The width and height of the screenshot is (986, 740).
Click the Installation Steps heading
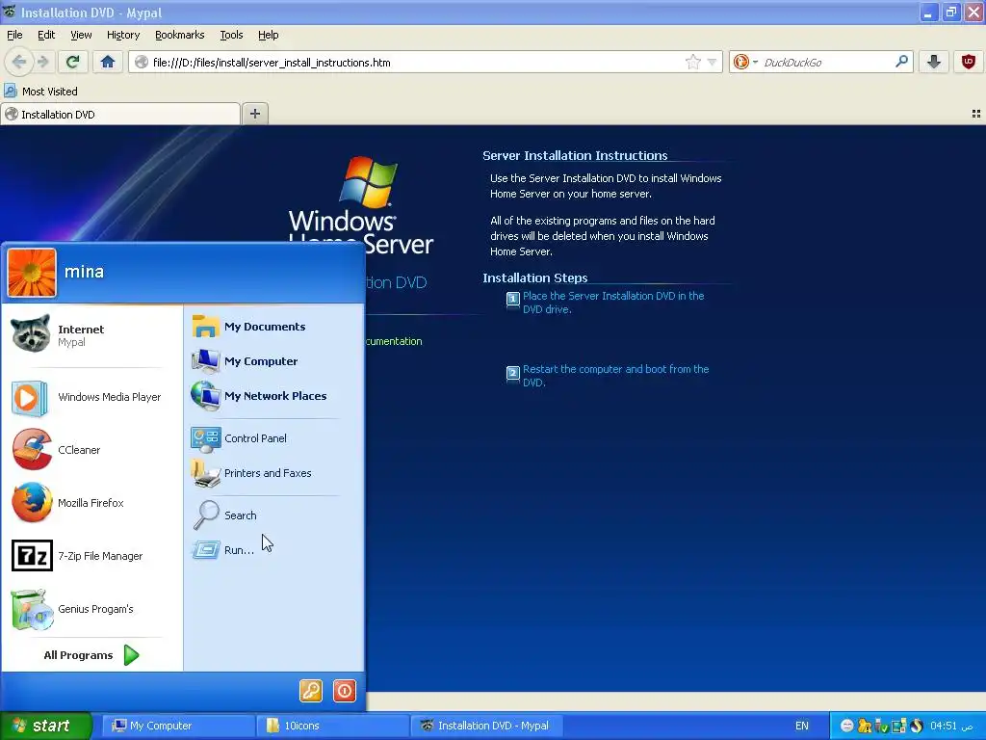[535, 277]
